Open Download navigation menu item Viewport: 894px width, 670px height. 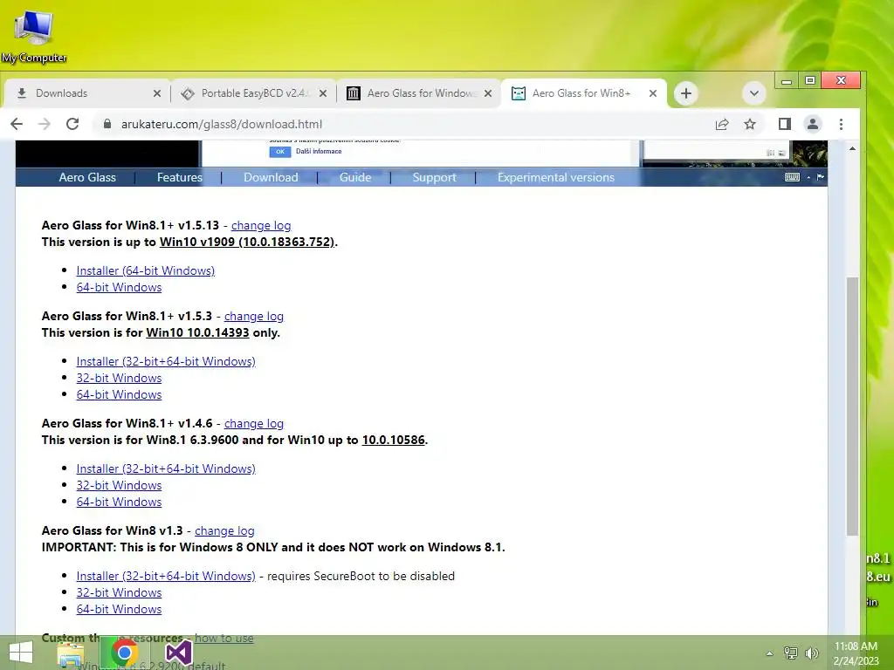coord(271,177)
